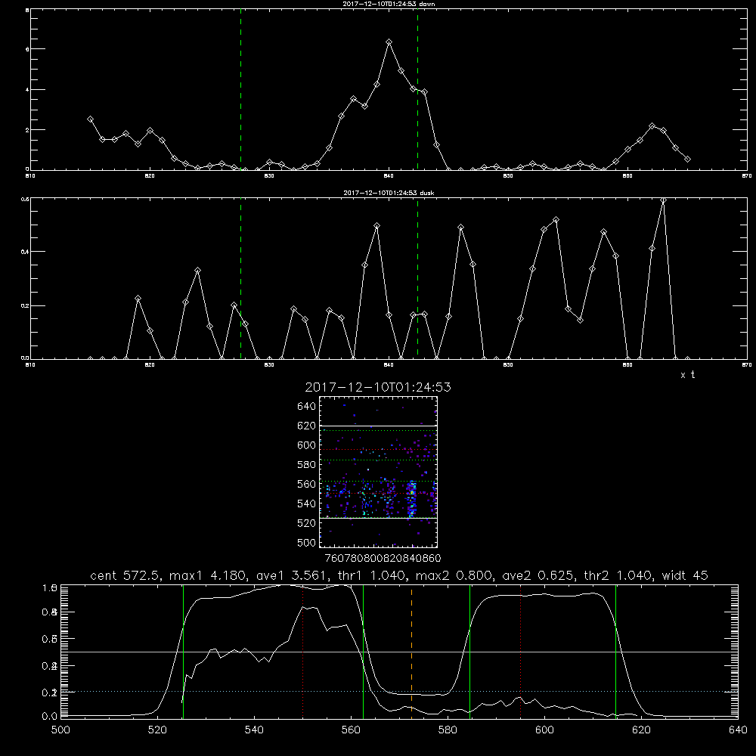
Task: Click the '600' y-axis label of the image panel
Action: [307, 445]
